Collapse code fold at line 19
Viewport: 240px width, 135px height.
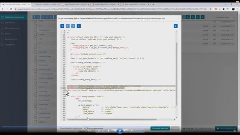66,54
